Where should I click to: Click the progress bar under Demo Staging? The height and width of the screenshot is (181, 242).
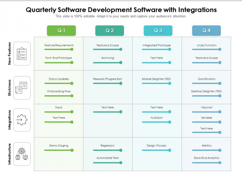(59, 150)
